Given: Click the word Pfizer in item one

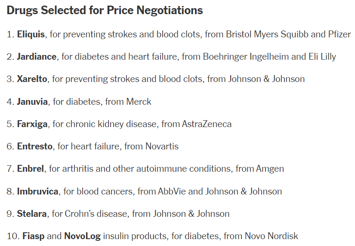Looking at the screenshot, I should pos(340,34).
